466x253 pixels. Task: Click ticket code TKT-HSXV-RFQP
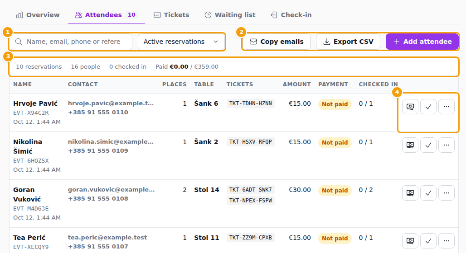(x=251, y=142)
